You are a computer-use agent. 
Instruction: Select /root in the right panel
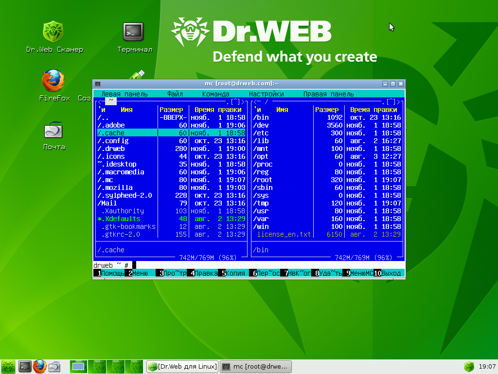[x=327, y=180]
